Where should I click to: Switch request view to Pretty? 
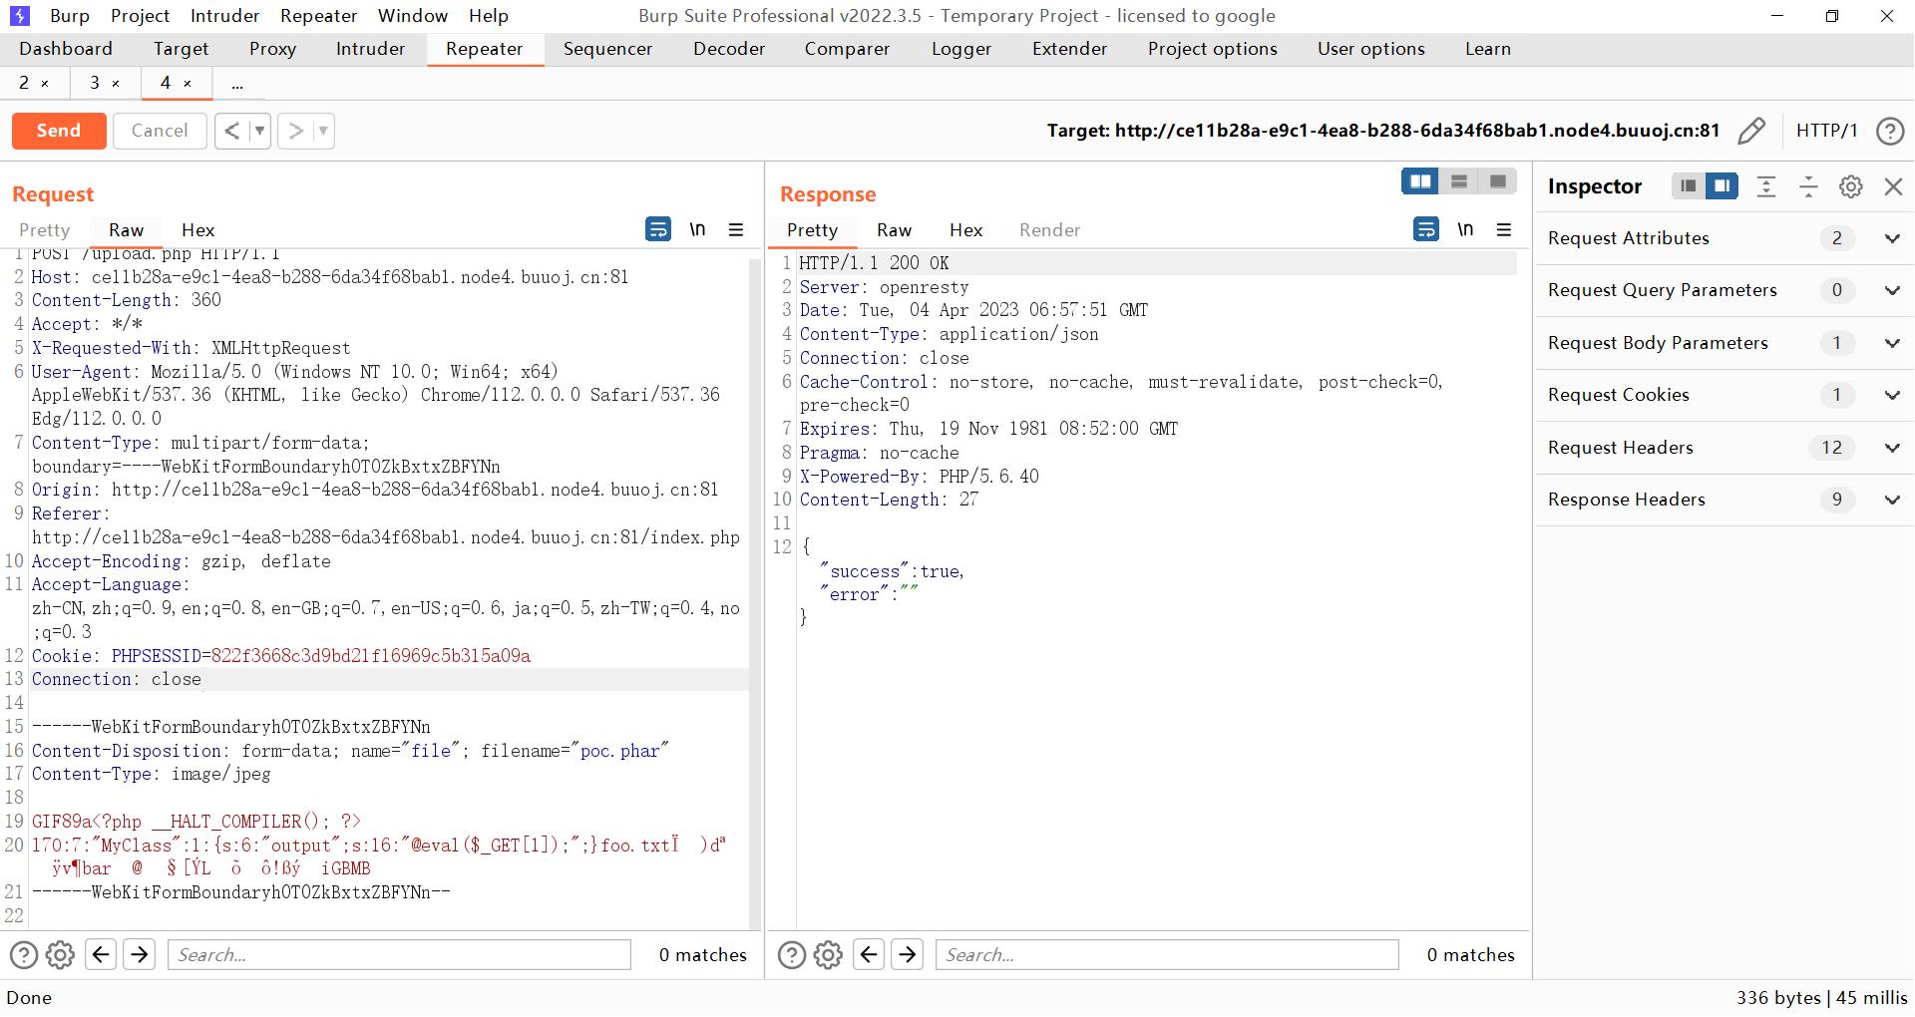(x=45, y=230)
